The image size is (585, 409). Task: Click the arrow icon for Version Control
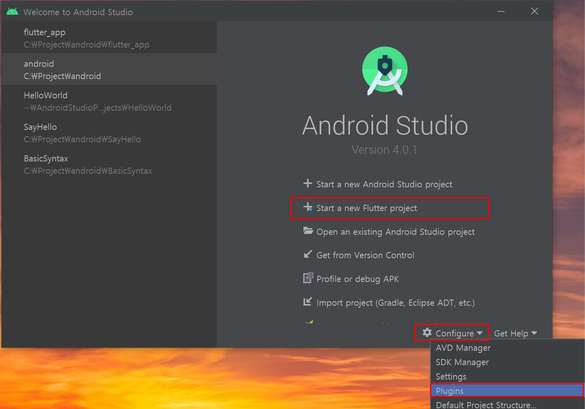coord(307,254)
